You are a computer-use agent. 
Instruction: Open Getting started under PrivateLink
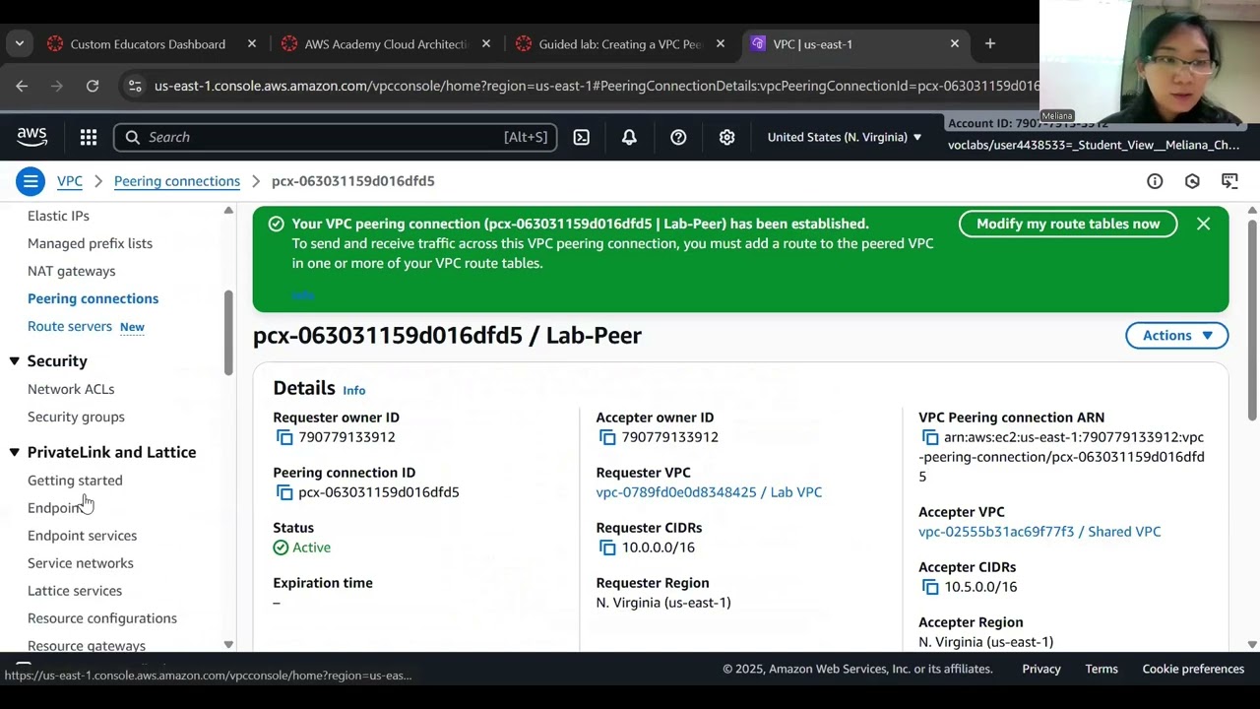point(75,481)
